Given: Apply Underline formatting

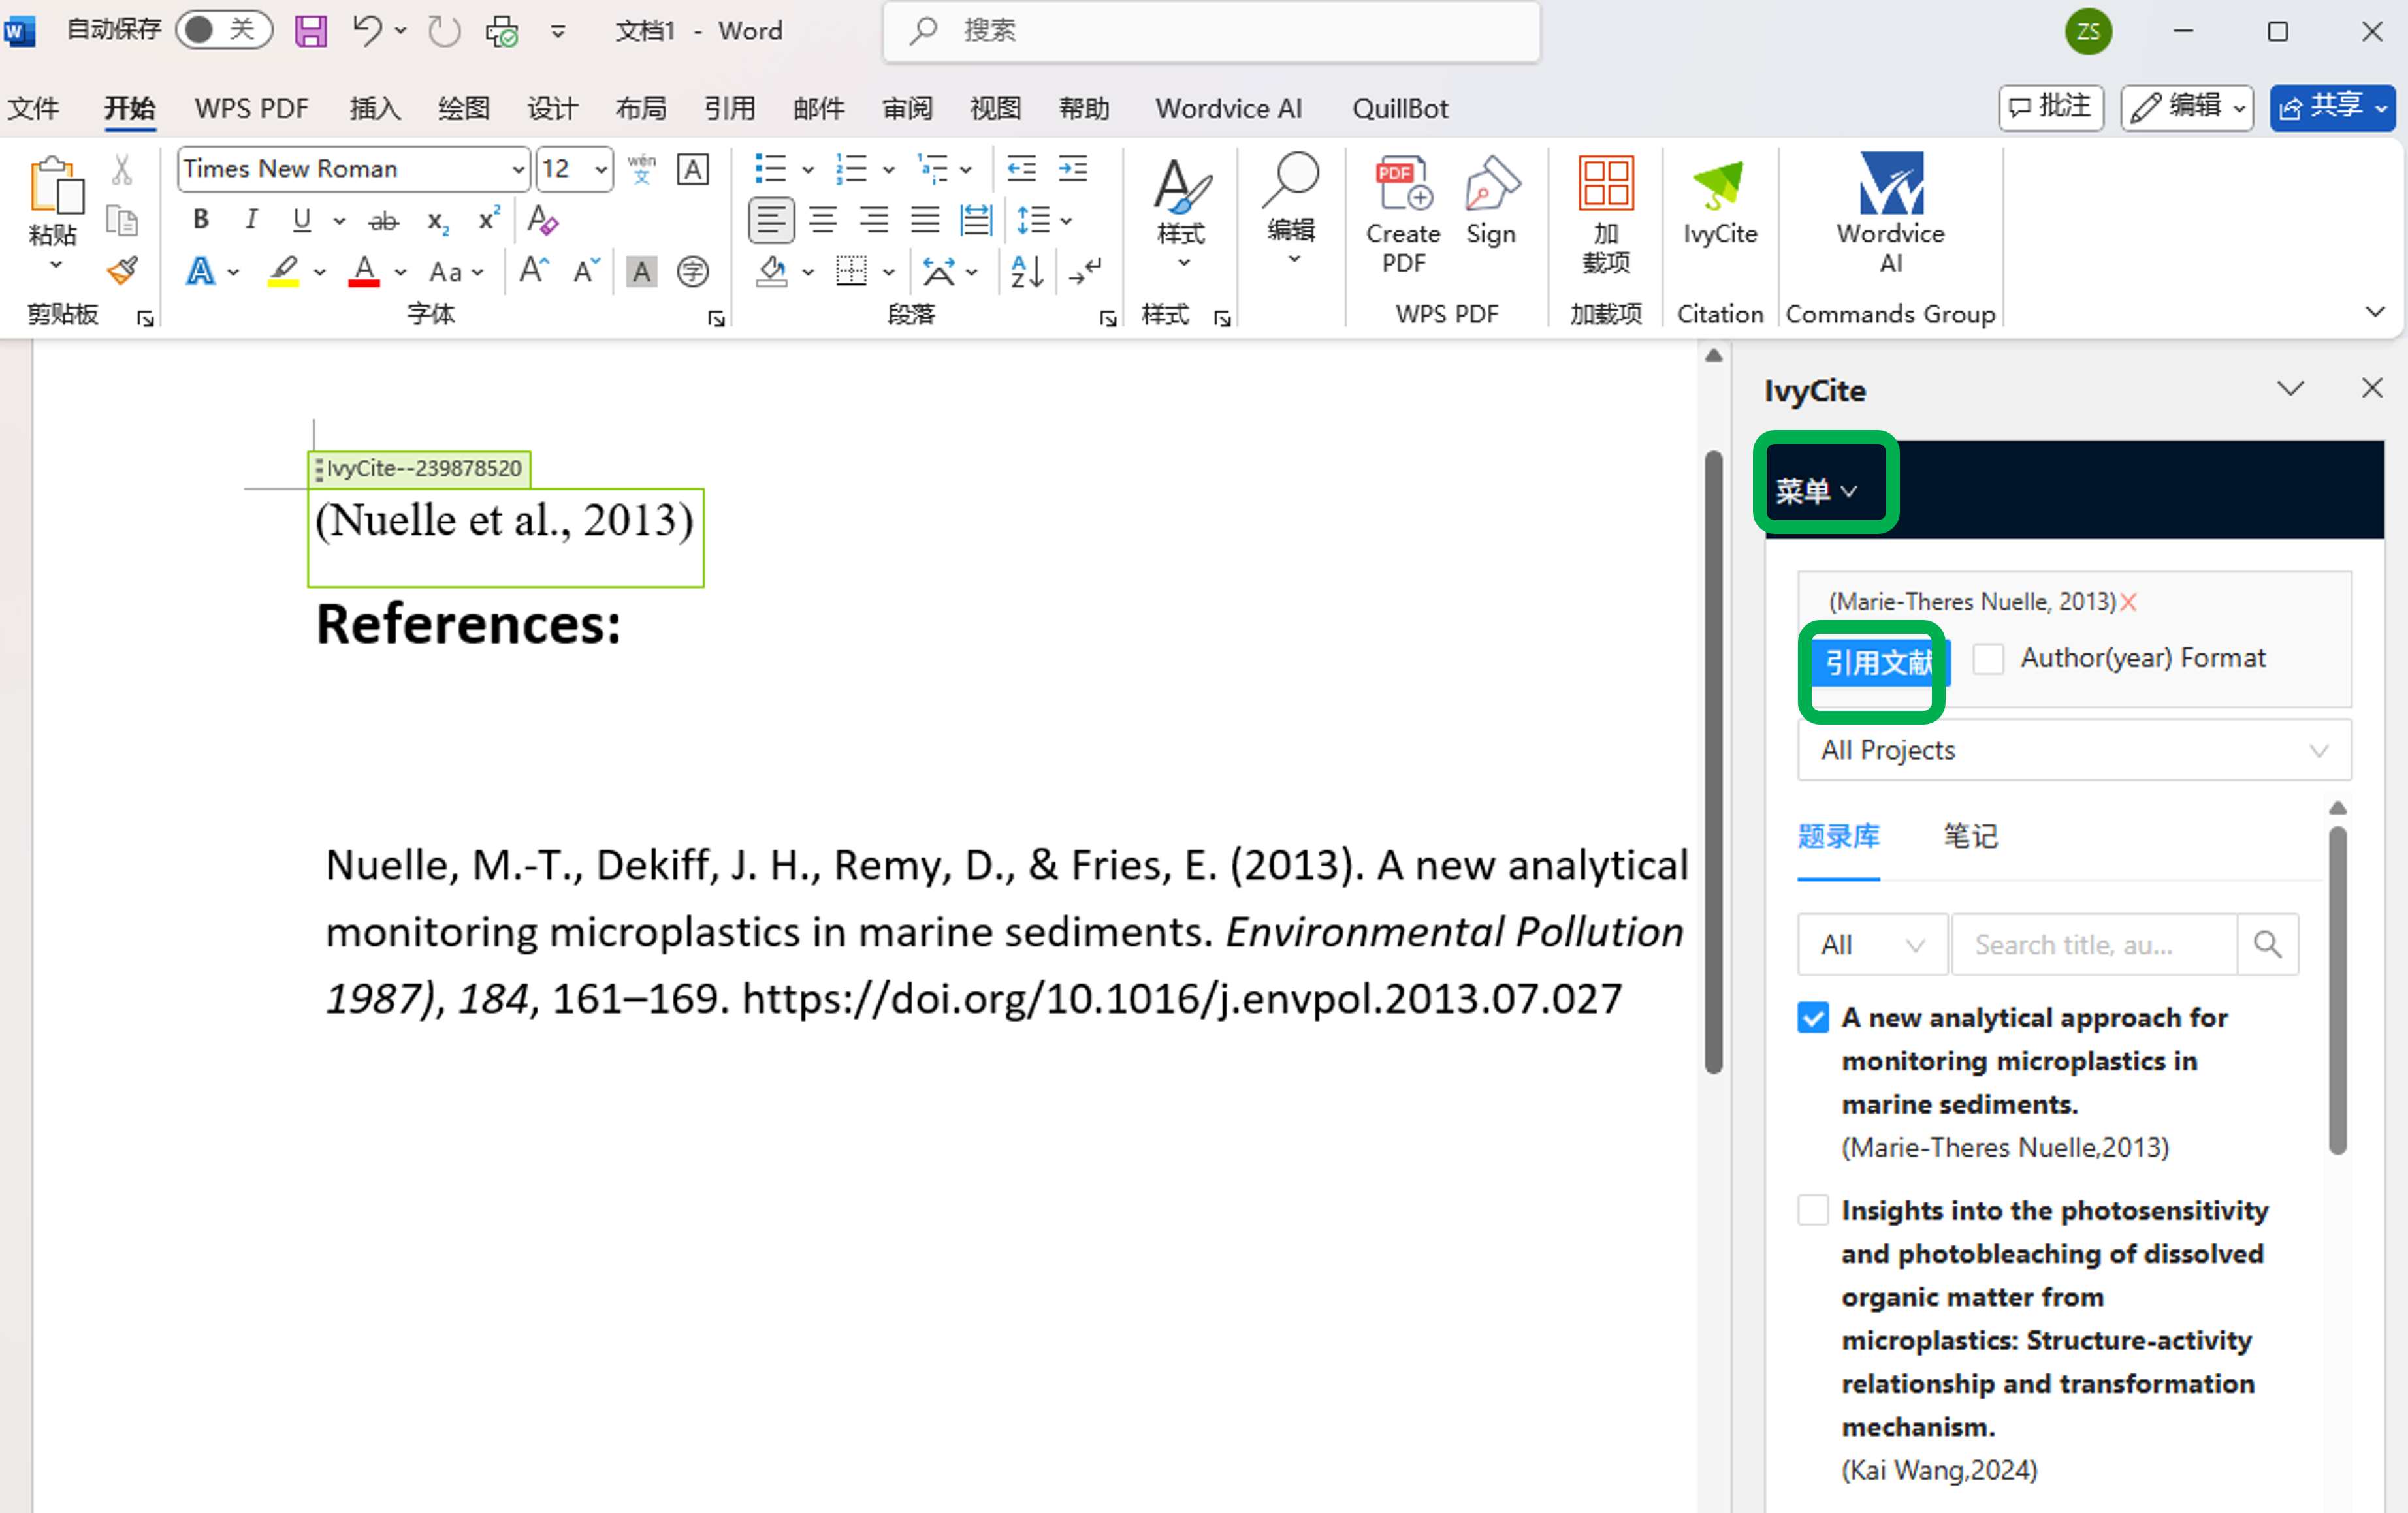Looking at the screenshot, I should (x=302, y=219).
